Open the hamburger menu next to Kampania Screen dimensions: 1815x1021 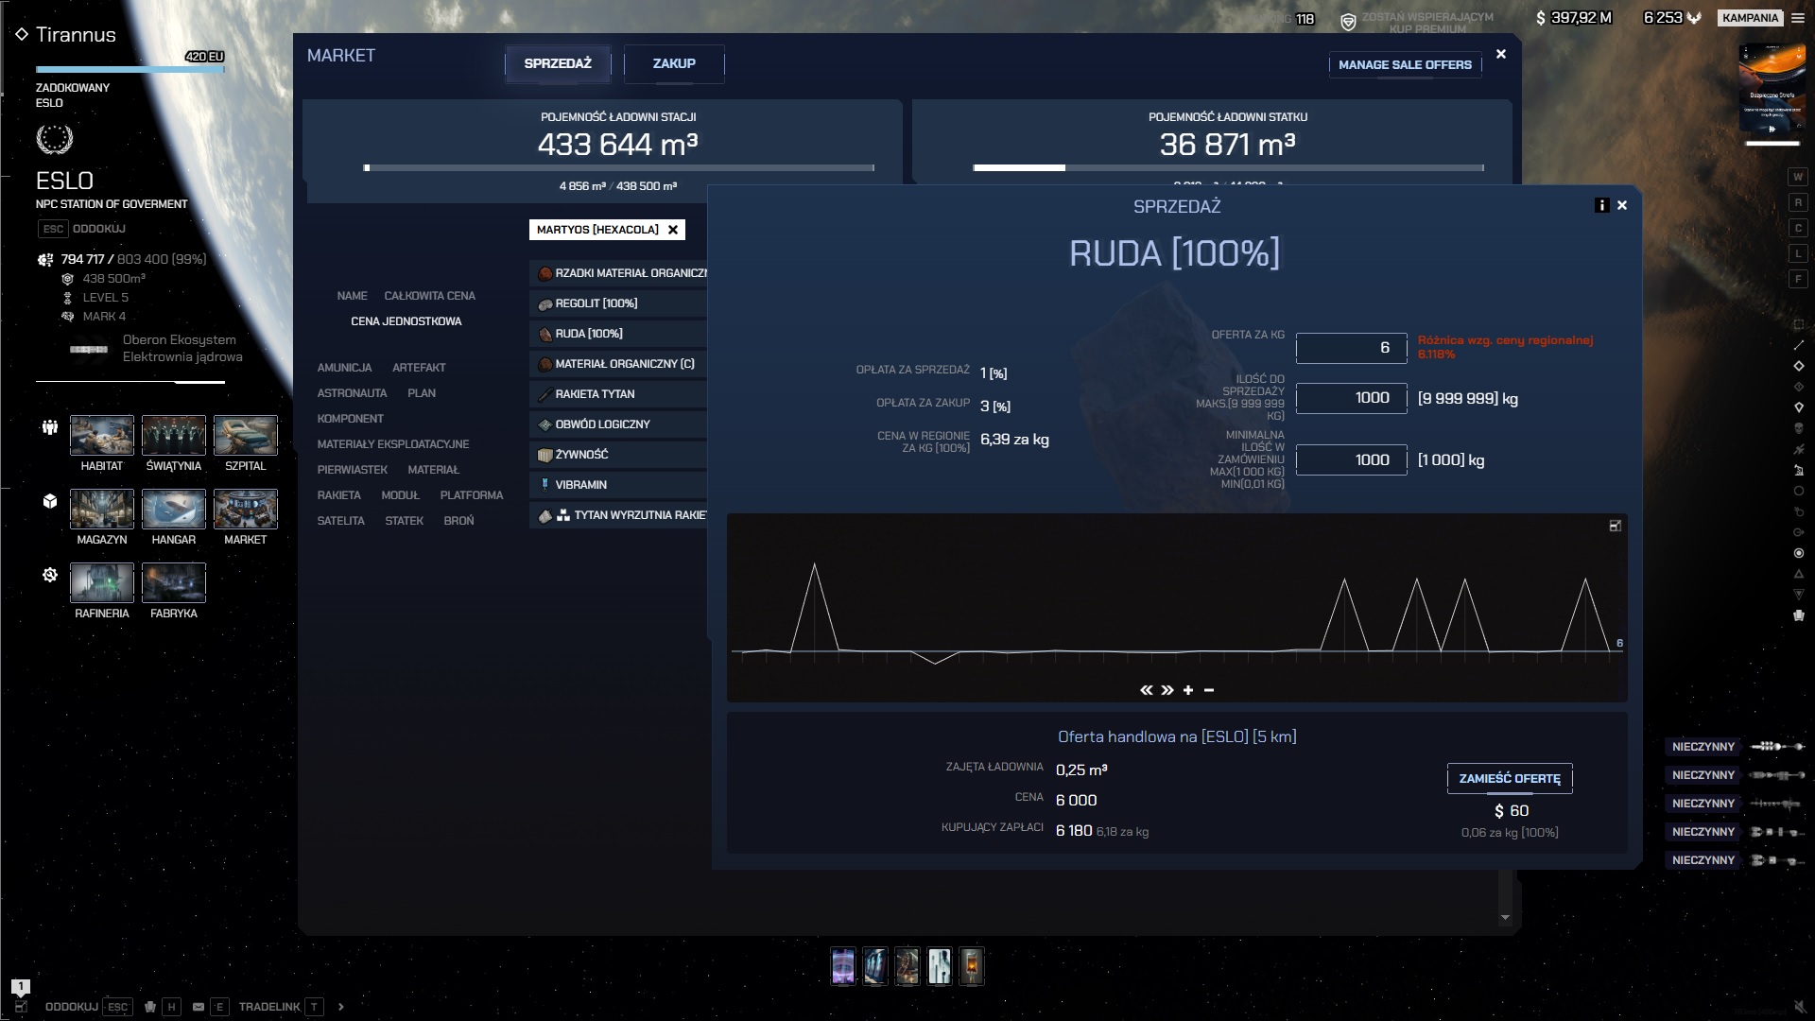coord(1797,18)
